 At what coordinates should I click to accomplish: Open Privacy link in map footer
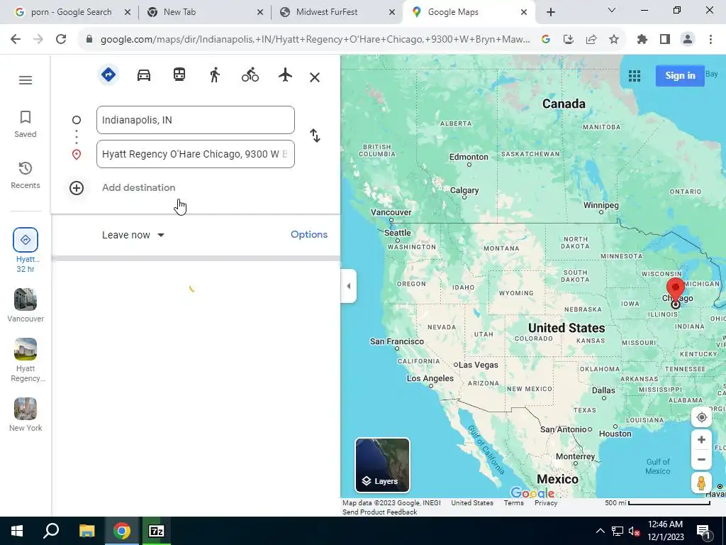(x=546, y=503)
